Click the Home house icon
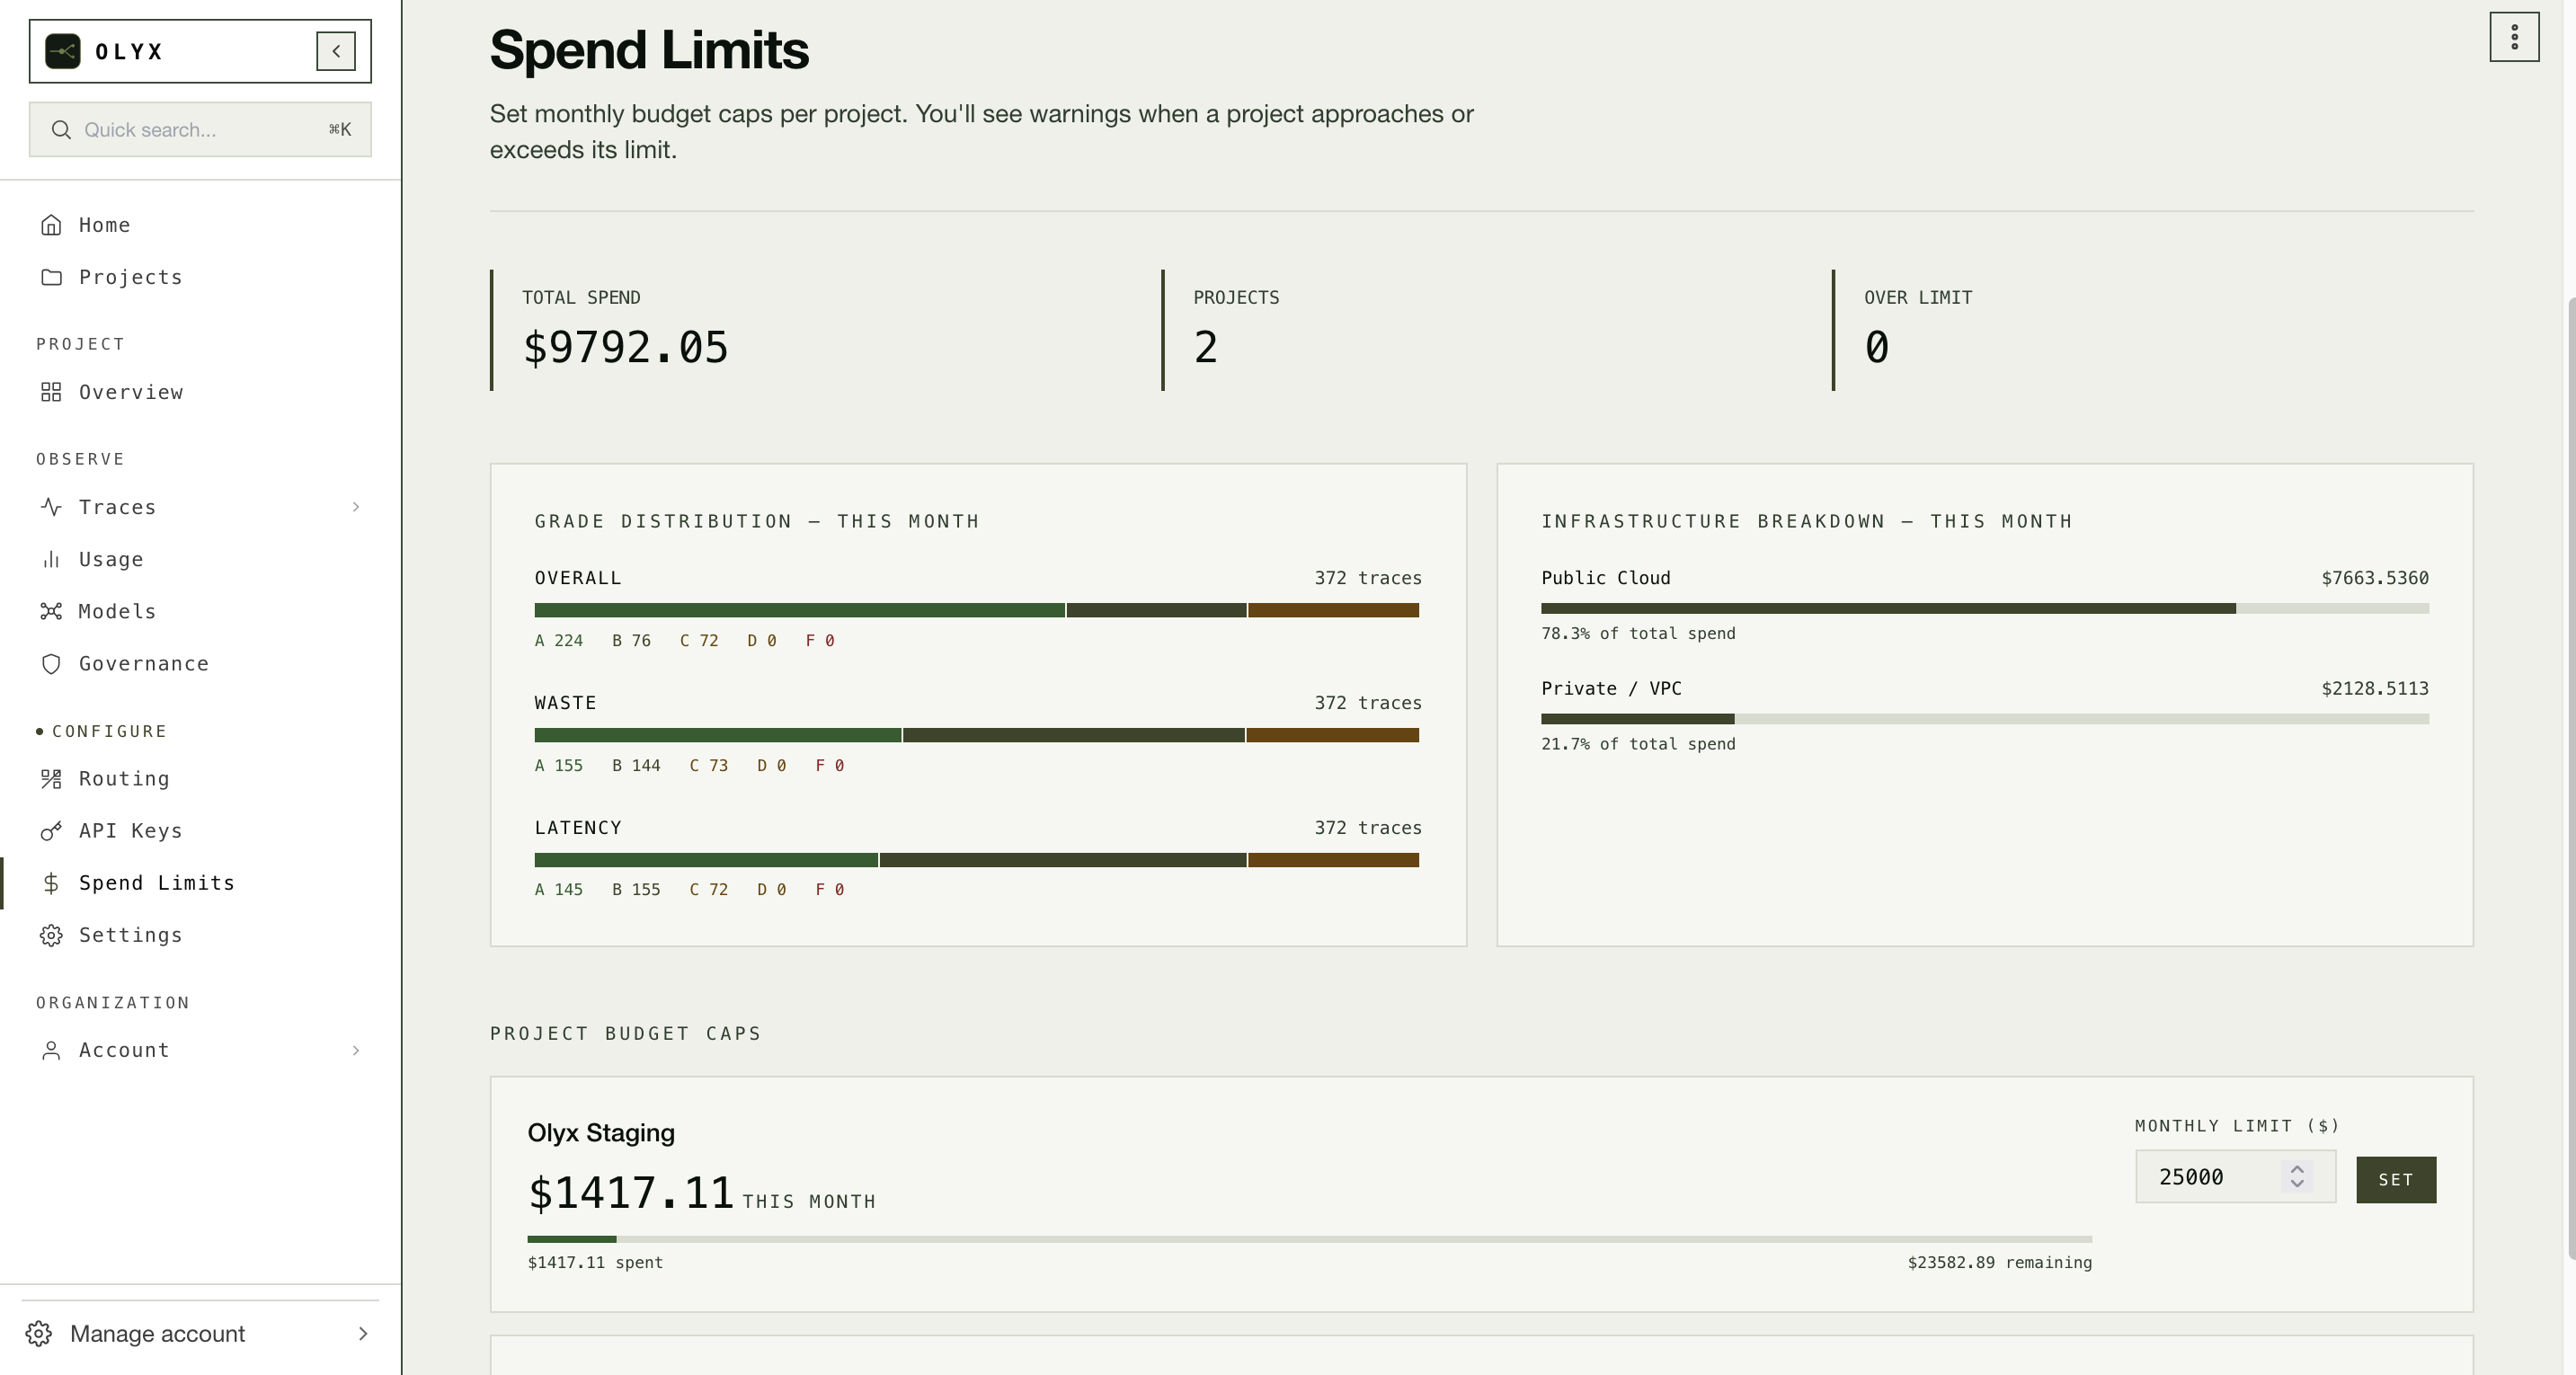 51,225
